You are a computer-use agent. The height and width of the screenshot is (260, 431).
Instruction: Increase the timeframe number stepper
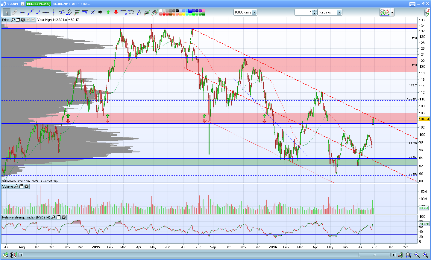[x=314, y=11]
